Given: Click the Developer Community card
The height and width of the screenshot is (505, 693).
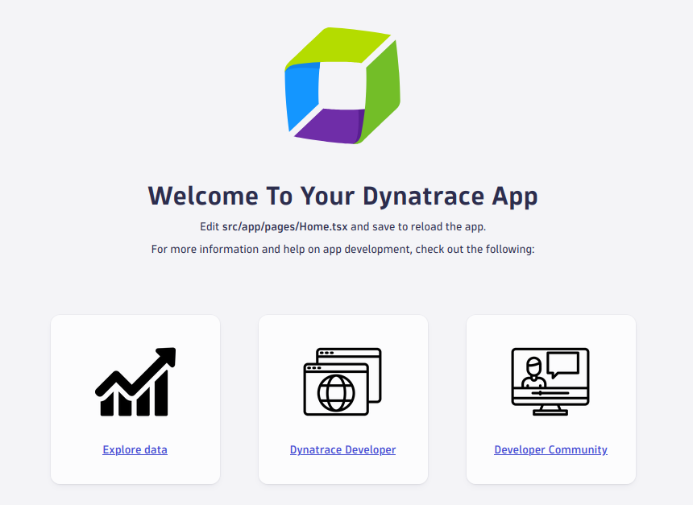Looking at the screenshot, I should 550,399.
